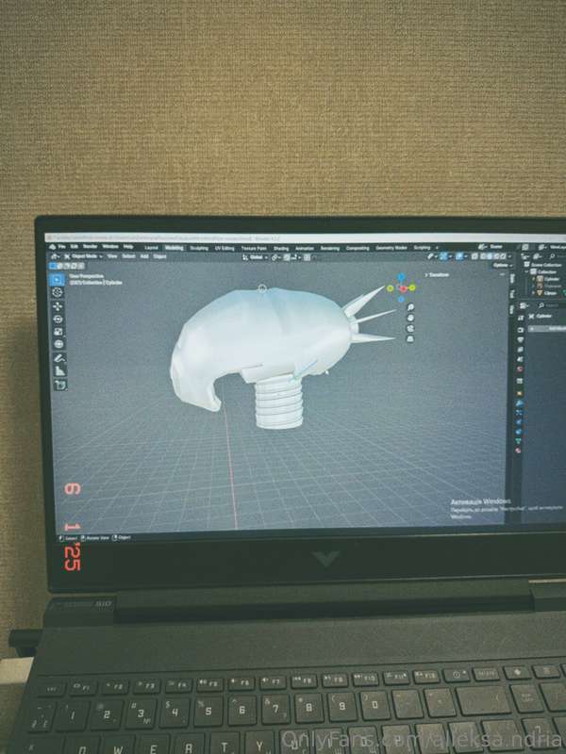Open the Options dropdown button

[502, 266]
